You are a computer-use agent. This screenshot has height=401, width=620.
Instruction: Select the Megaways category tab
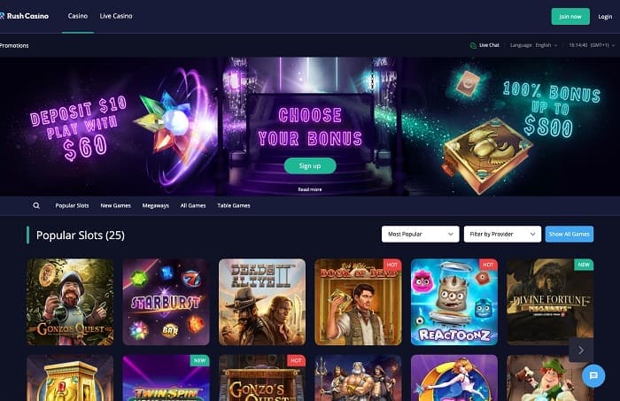click(x=155, y=206)
